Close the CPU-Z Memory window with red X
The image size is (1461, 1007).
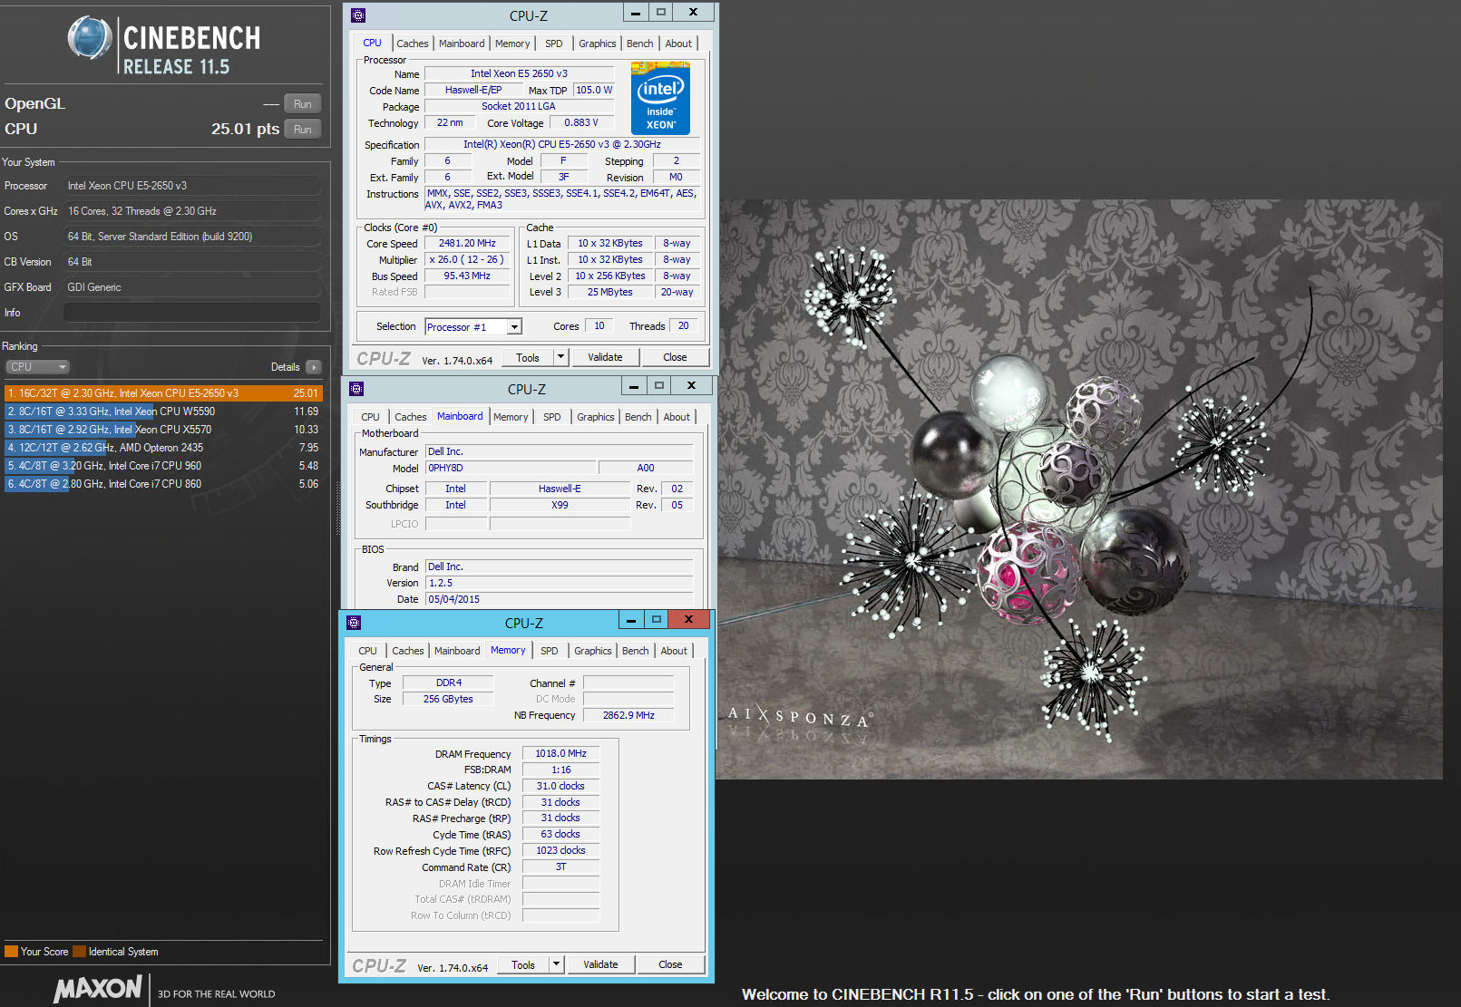[689, 620]
